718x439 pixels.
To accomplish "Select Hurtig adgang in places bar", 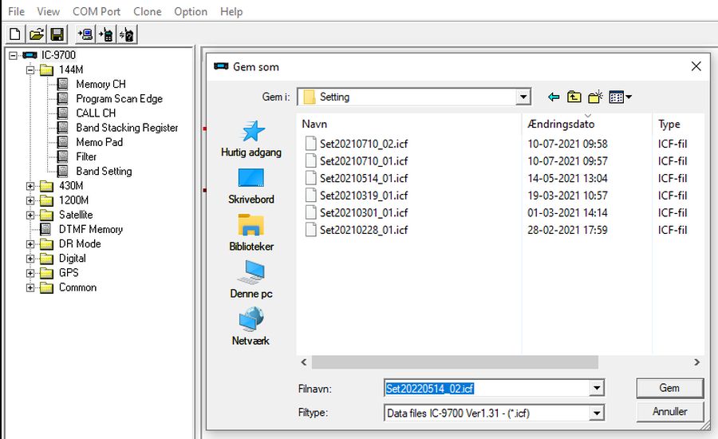I will (x=251, y=139).
